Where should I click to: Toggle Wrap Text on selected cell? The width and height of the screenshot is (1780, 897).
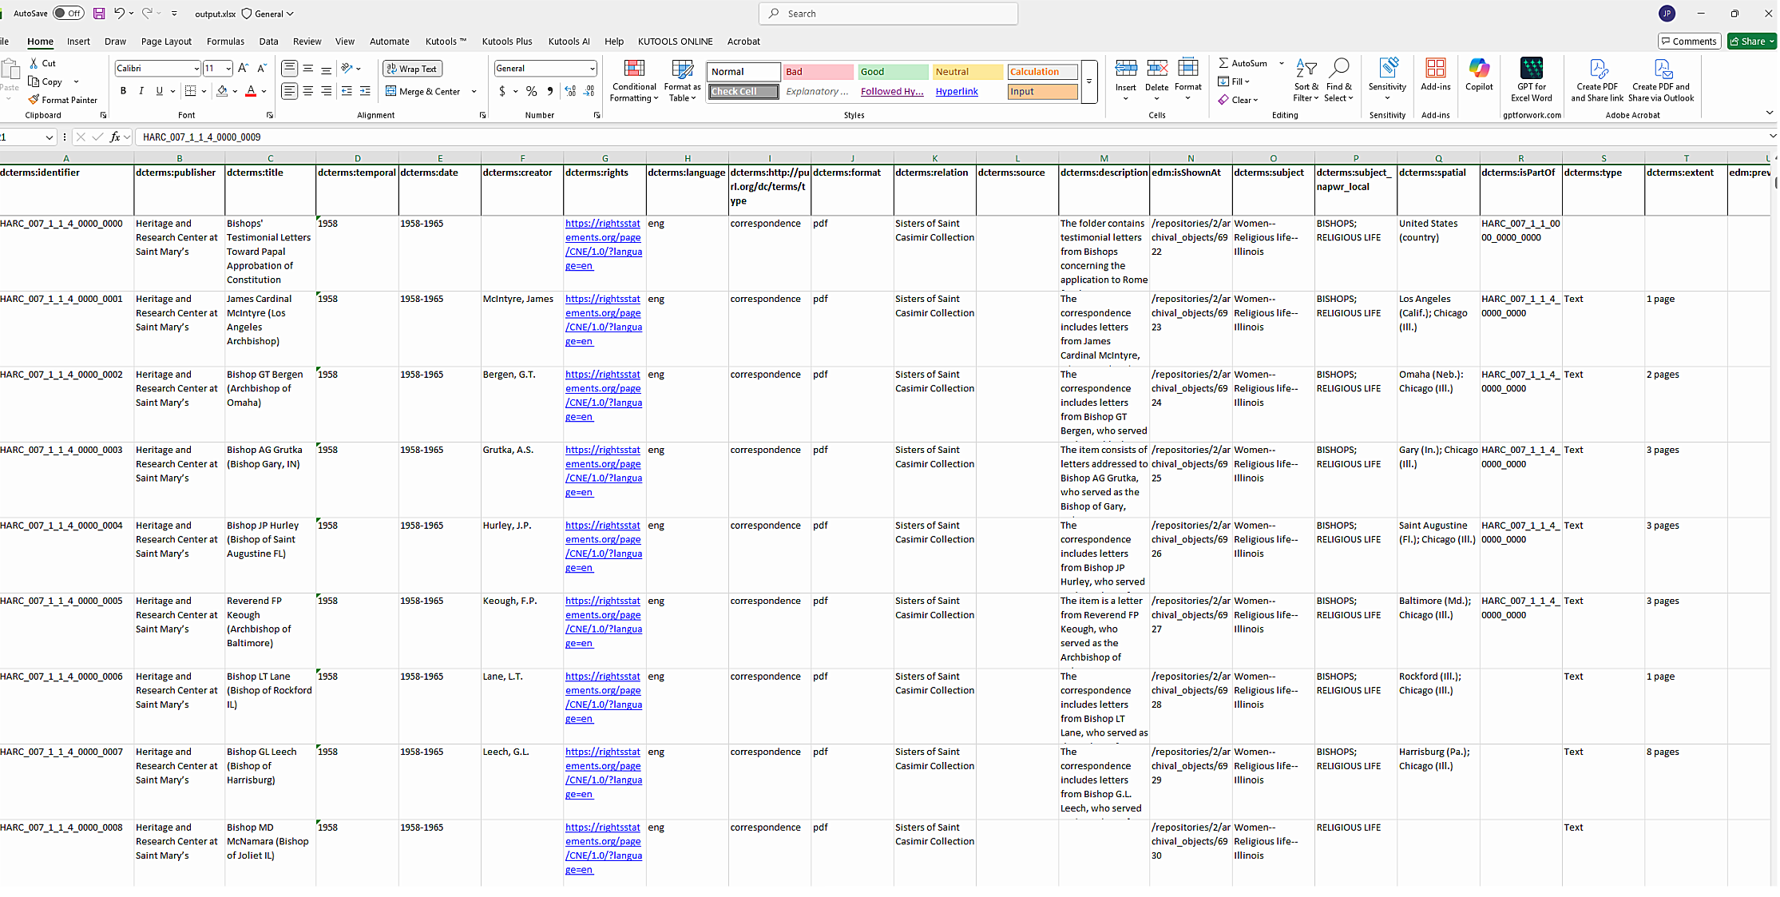tap(412, 69)
